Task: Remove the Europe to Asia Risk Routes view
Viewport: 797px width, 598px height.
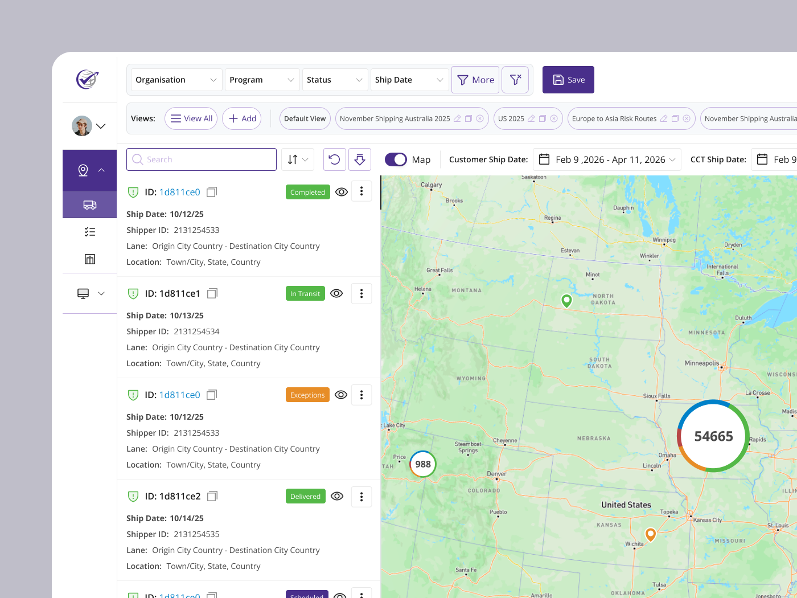Action: pos(687,118)
